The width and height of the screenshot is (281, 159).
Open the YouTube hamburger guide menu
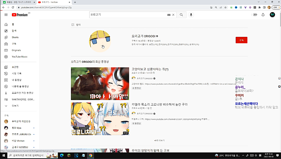[6, 15]
